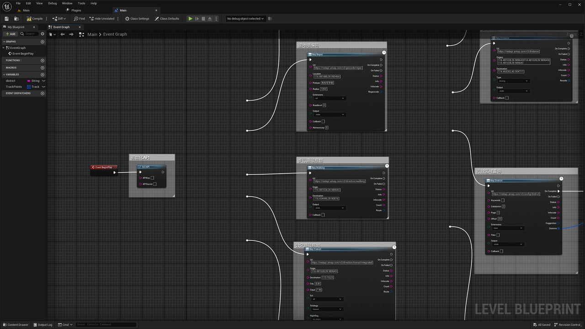The image size is (585, 329).
Task: Open Hide Unrelated options menu
Action: coord(118,19)
